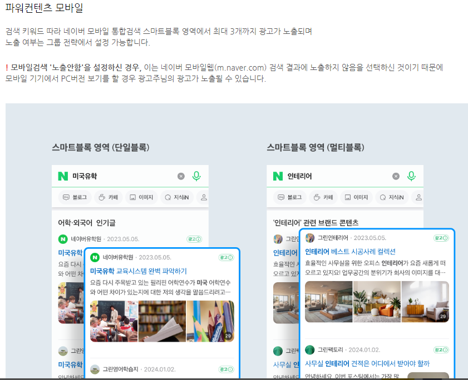Tap the microphone icon in 미국유학 search bar
The height and width of the screenshot is (380, 468).
(x=196, y=176)
